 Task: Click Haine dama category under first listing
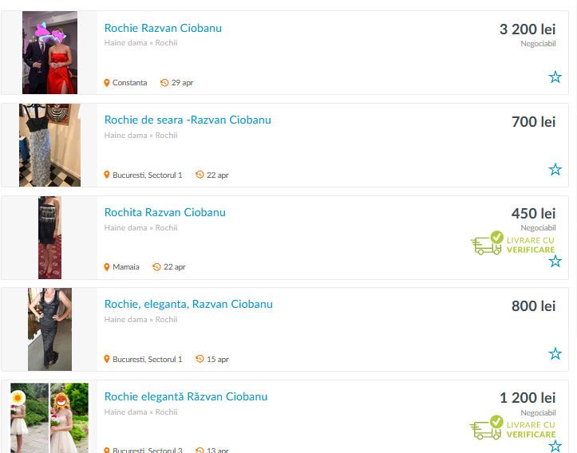(x=125, y=42)
